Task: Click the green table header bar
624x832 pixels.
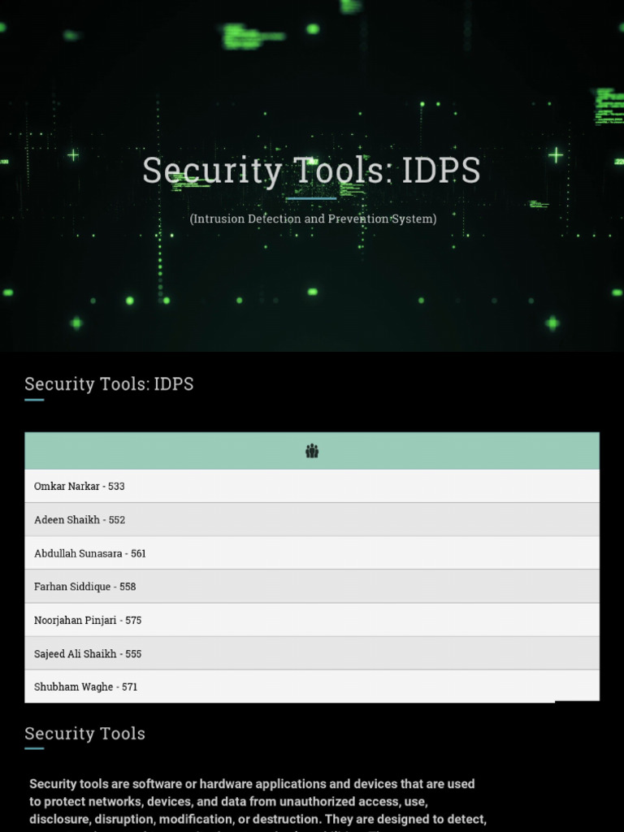Action: click(x=162, y=451)
